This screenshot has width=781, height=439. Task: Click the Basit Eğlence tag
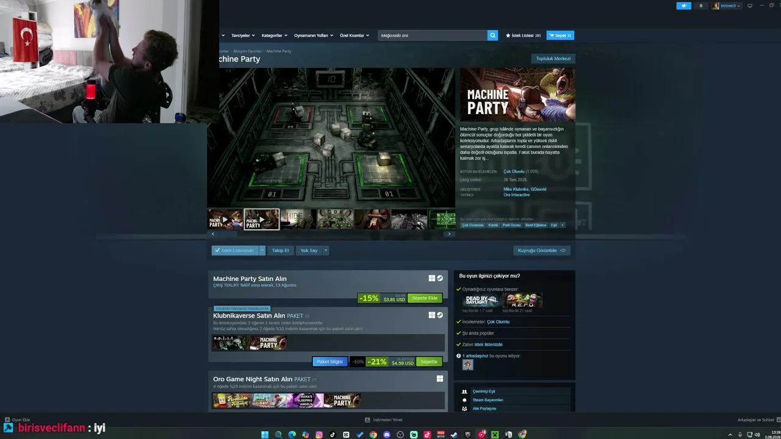coord(536,225)
